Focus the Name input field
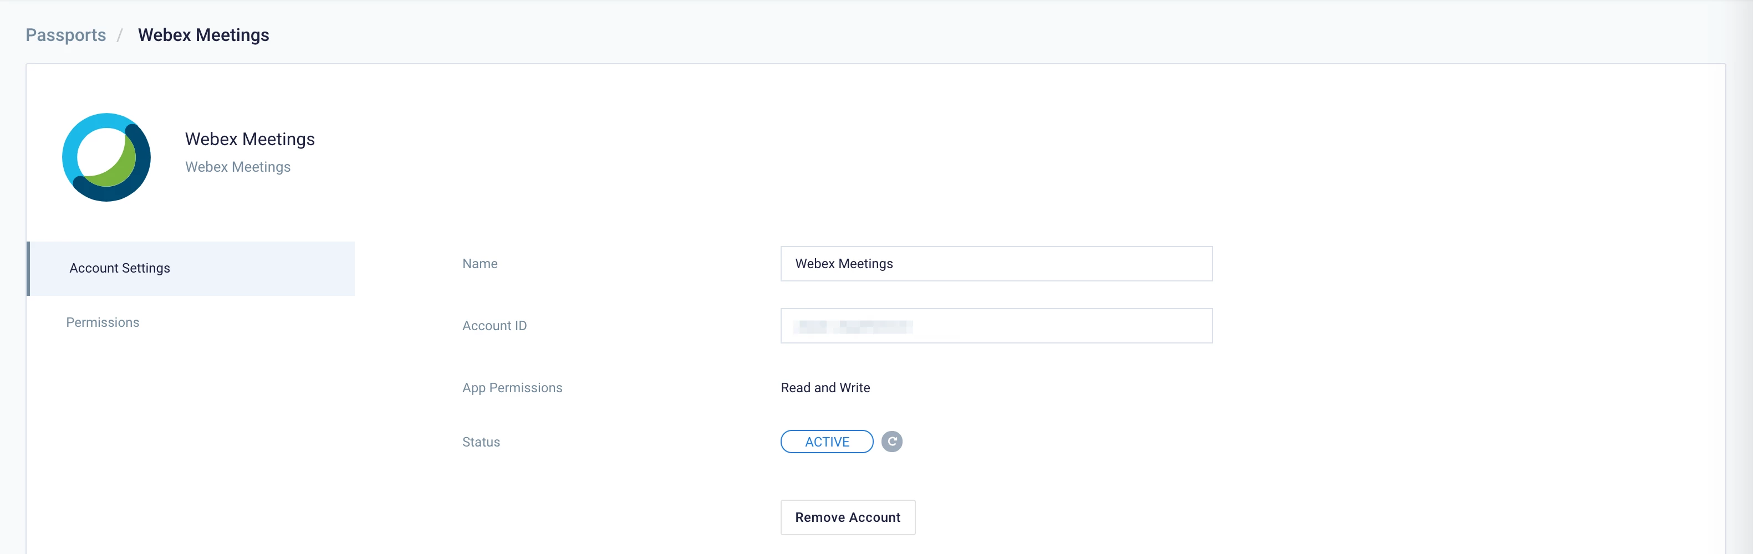The image size is (1753, 554). click(996, 264)
